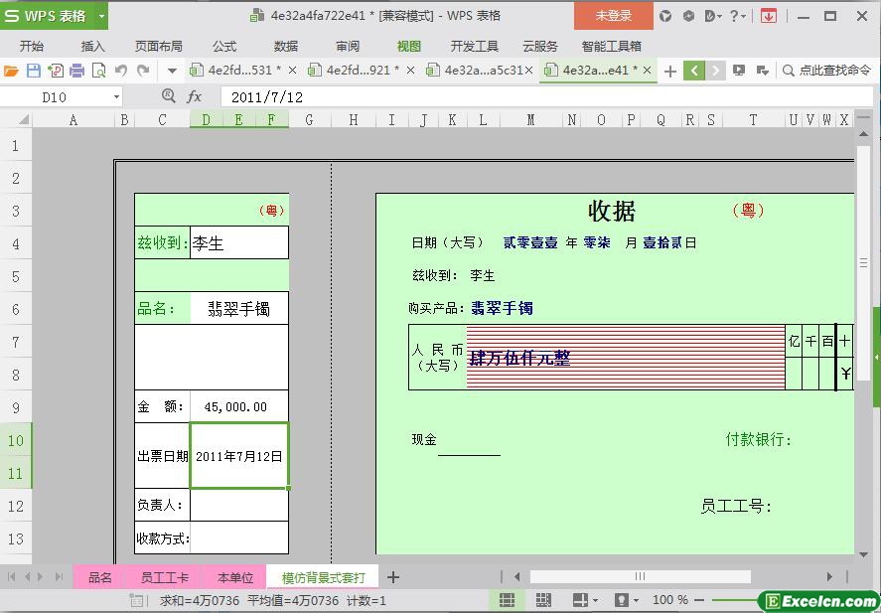
Task: Select the cell containing 翡翠手镯 in column D
Action: pyautogui.click(x=238, y=308)
